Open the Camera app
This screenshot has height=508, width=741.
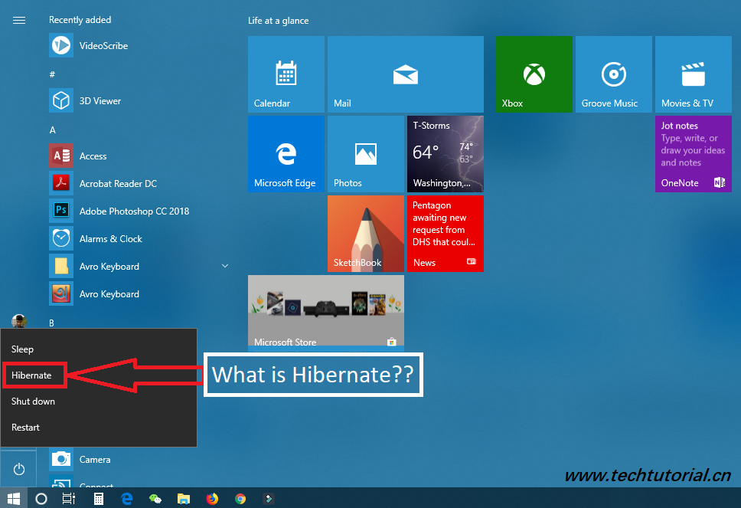(96, 459)
